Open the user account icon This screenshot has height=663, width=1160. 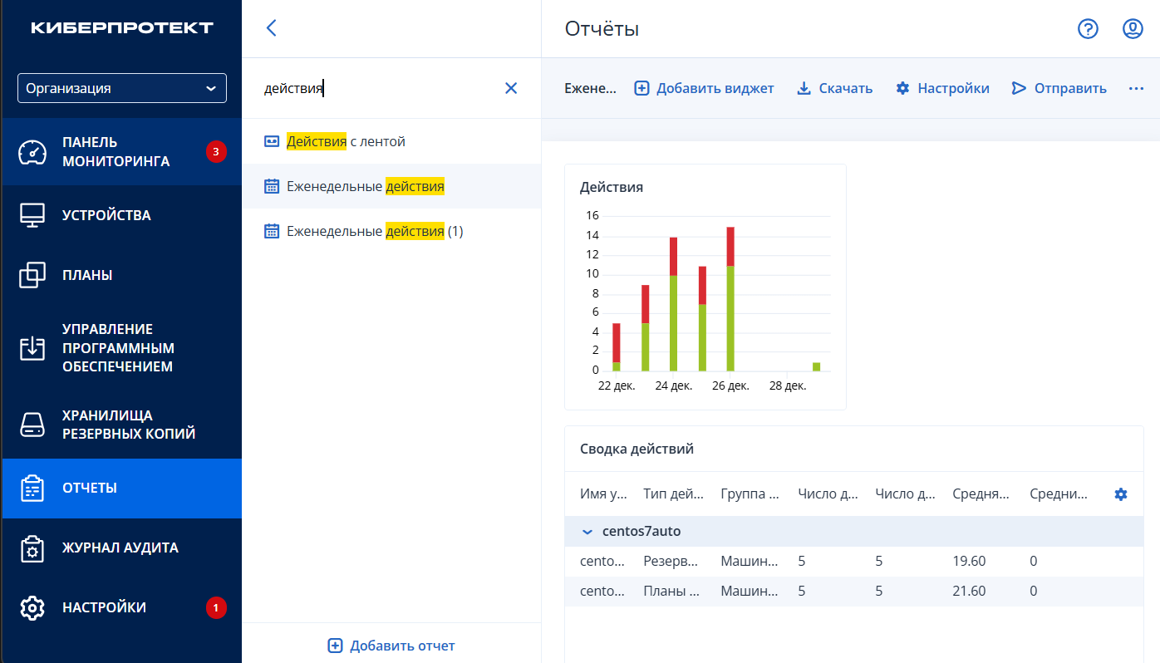[x=1133, y=29]
